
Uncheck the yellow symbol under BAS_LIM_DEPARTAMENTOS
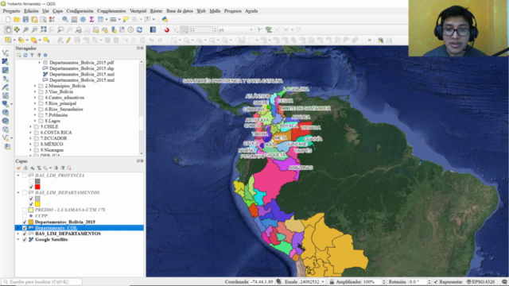pos(31,204)
